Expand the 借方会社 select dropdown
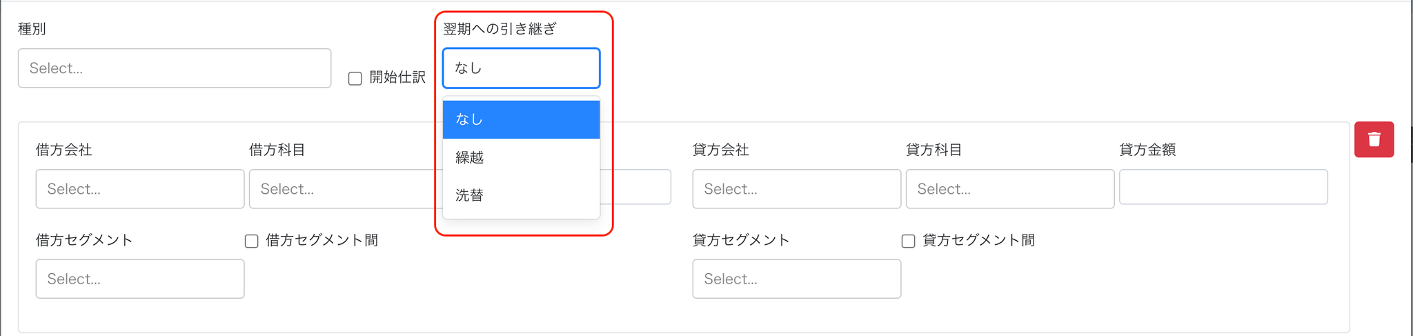The image size is (1413, 336). coord(140,189)
